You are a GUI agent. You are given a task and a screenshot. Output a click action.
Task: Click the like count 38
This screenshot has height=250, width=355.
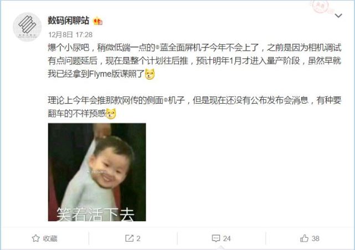(315, 238)
